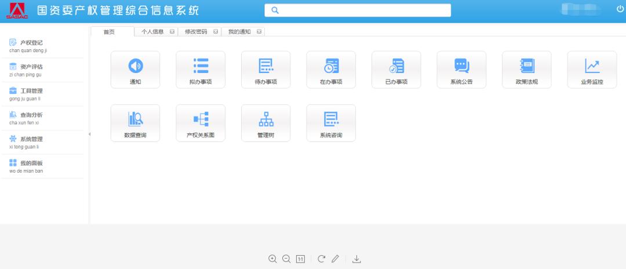Viewport: 626px width, 269px height.
Task: Open the 政策法规 policy tile
Action: click(x=526, y=70)
